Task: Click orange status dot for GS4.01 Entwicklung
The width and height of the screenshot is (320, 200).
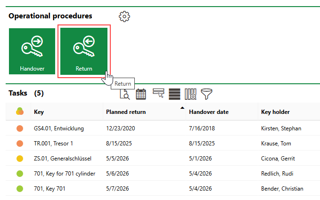Action: click(x=20, y=128)
